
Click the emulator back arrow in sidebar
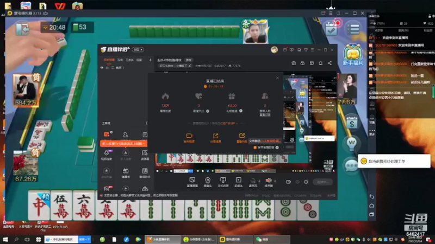(x=372, y=196)
